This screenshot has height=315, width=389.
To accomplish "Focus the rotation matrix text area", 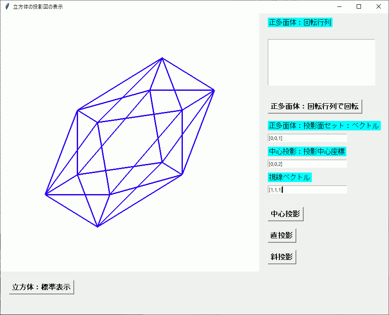I will pos(321,62).
